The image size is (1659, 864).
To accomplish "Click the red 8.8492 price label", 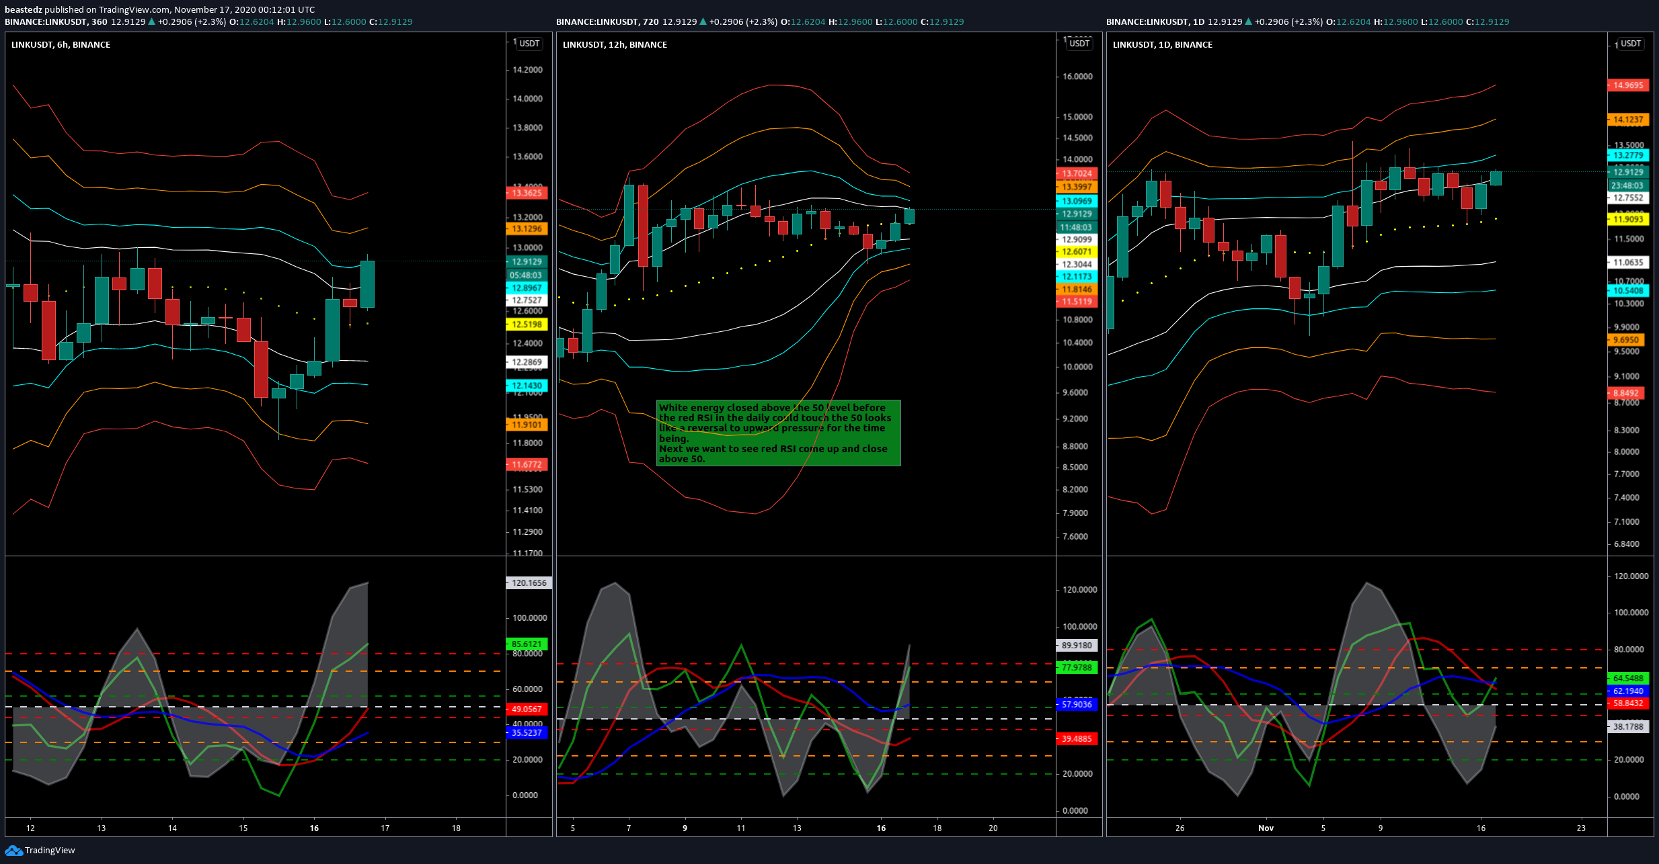I will point(1626,393).
